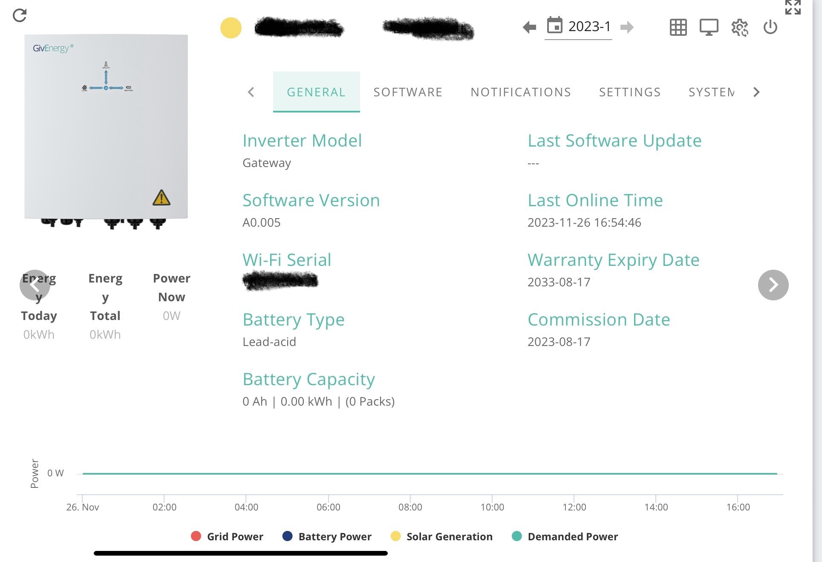Viewport: 822px width, 562px height.
Task: Toggle Battery Power series in legend
Action: pyautogui.click(x=327, y=536)
